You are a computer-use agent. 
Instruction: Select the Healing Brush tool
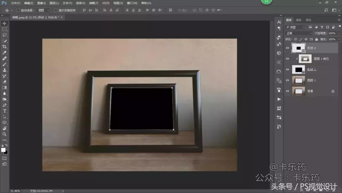pos(4,58)
